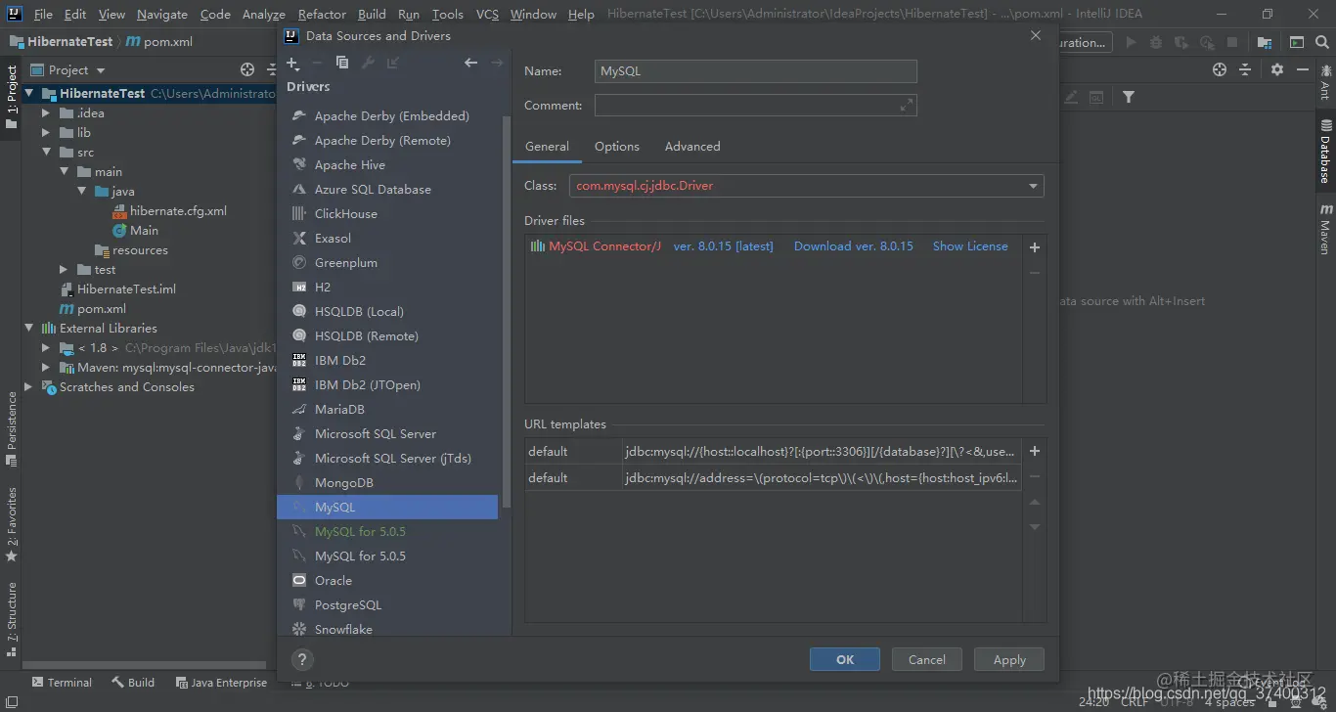Image resolution: width=1336 pixels, height=712 pixels.
Task: Hide the Database panel with minus icon
Action: tap(1303, 69)
